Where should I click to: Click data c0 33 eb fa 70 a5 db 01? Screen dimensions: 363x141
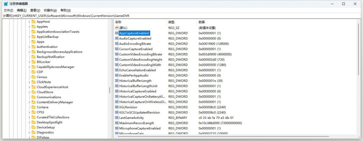pos(216,118)
